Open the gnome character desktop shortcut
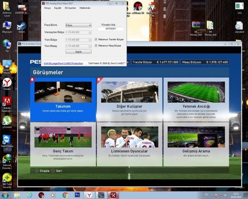The width and height of the screenshot is (248, 199). [x=152, y=9]
